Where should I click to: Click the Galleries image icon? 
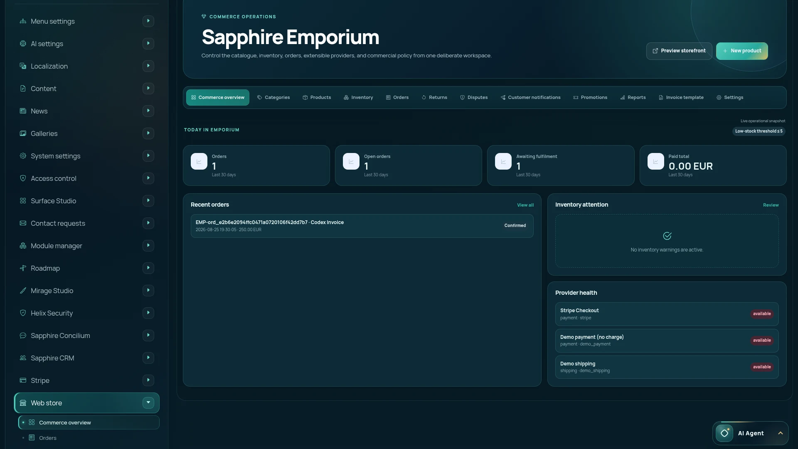[23, 133]
